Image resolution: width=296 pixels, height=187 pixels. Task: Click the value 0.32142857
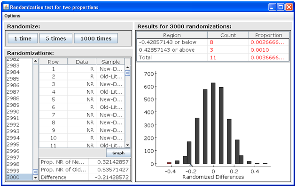[x=113, y=162]
